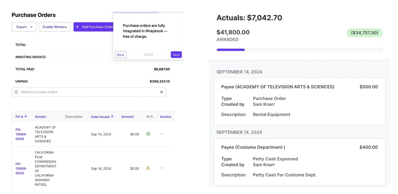Open the Costume Department petty cash card
Viewport: 398px width, 194px height.
point(299,162)
